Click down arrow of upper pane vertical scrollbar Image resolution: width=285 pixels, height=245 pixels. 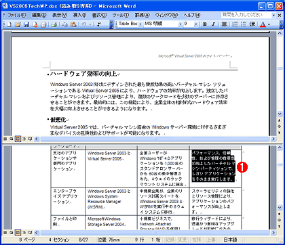point(280,114)
